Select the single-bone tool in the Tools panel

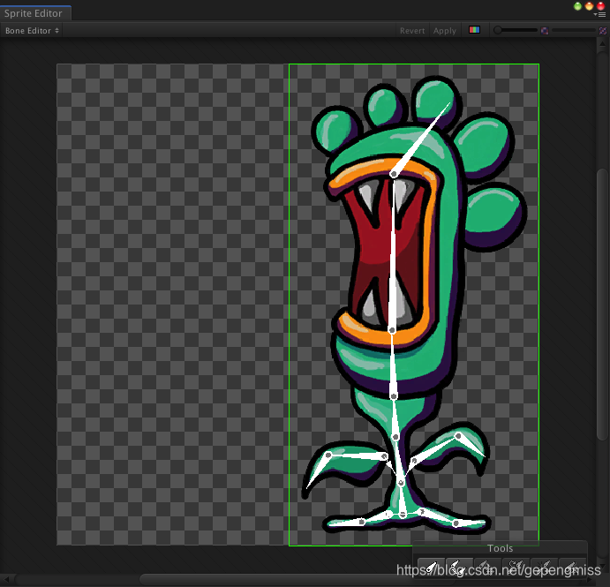(431, 567)
